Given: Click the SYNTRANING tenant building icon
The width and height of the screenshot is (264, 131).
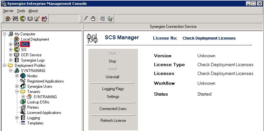Looking at the screenshot, I should [29, 97].
